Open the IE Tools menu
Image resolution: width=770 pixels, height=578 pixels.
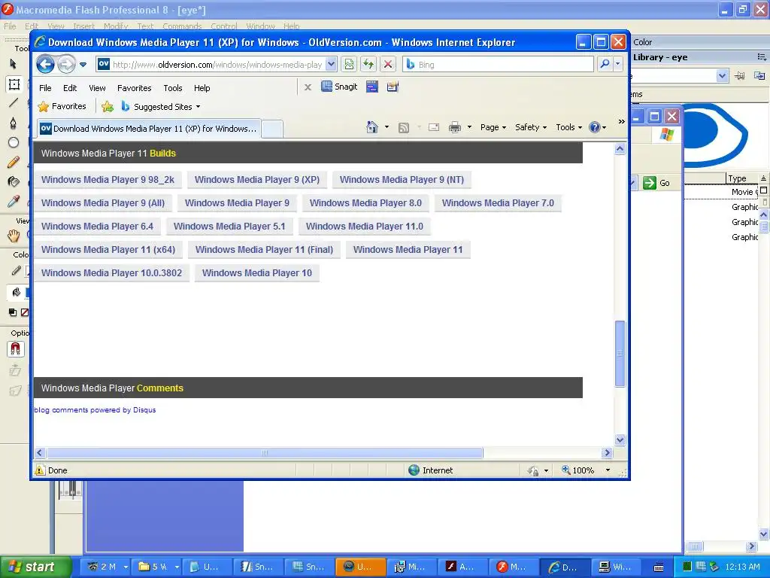[173, 88]
